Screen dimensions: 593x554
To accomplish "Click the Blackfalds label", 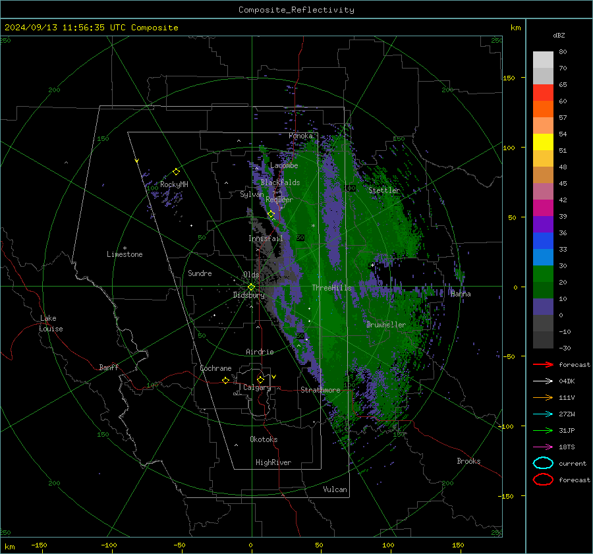I will coord(280,182).
